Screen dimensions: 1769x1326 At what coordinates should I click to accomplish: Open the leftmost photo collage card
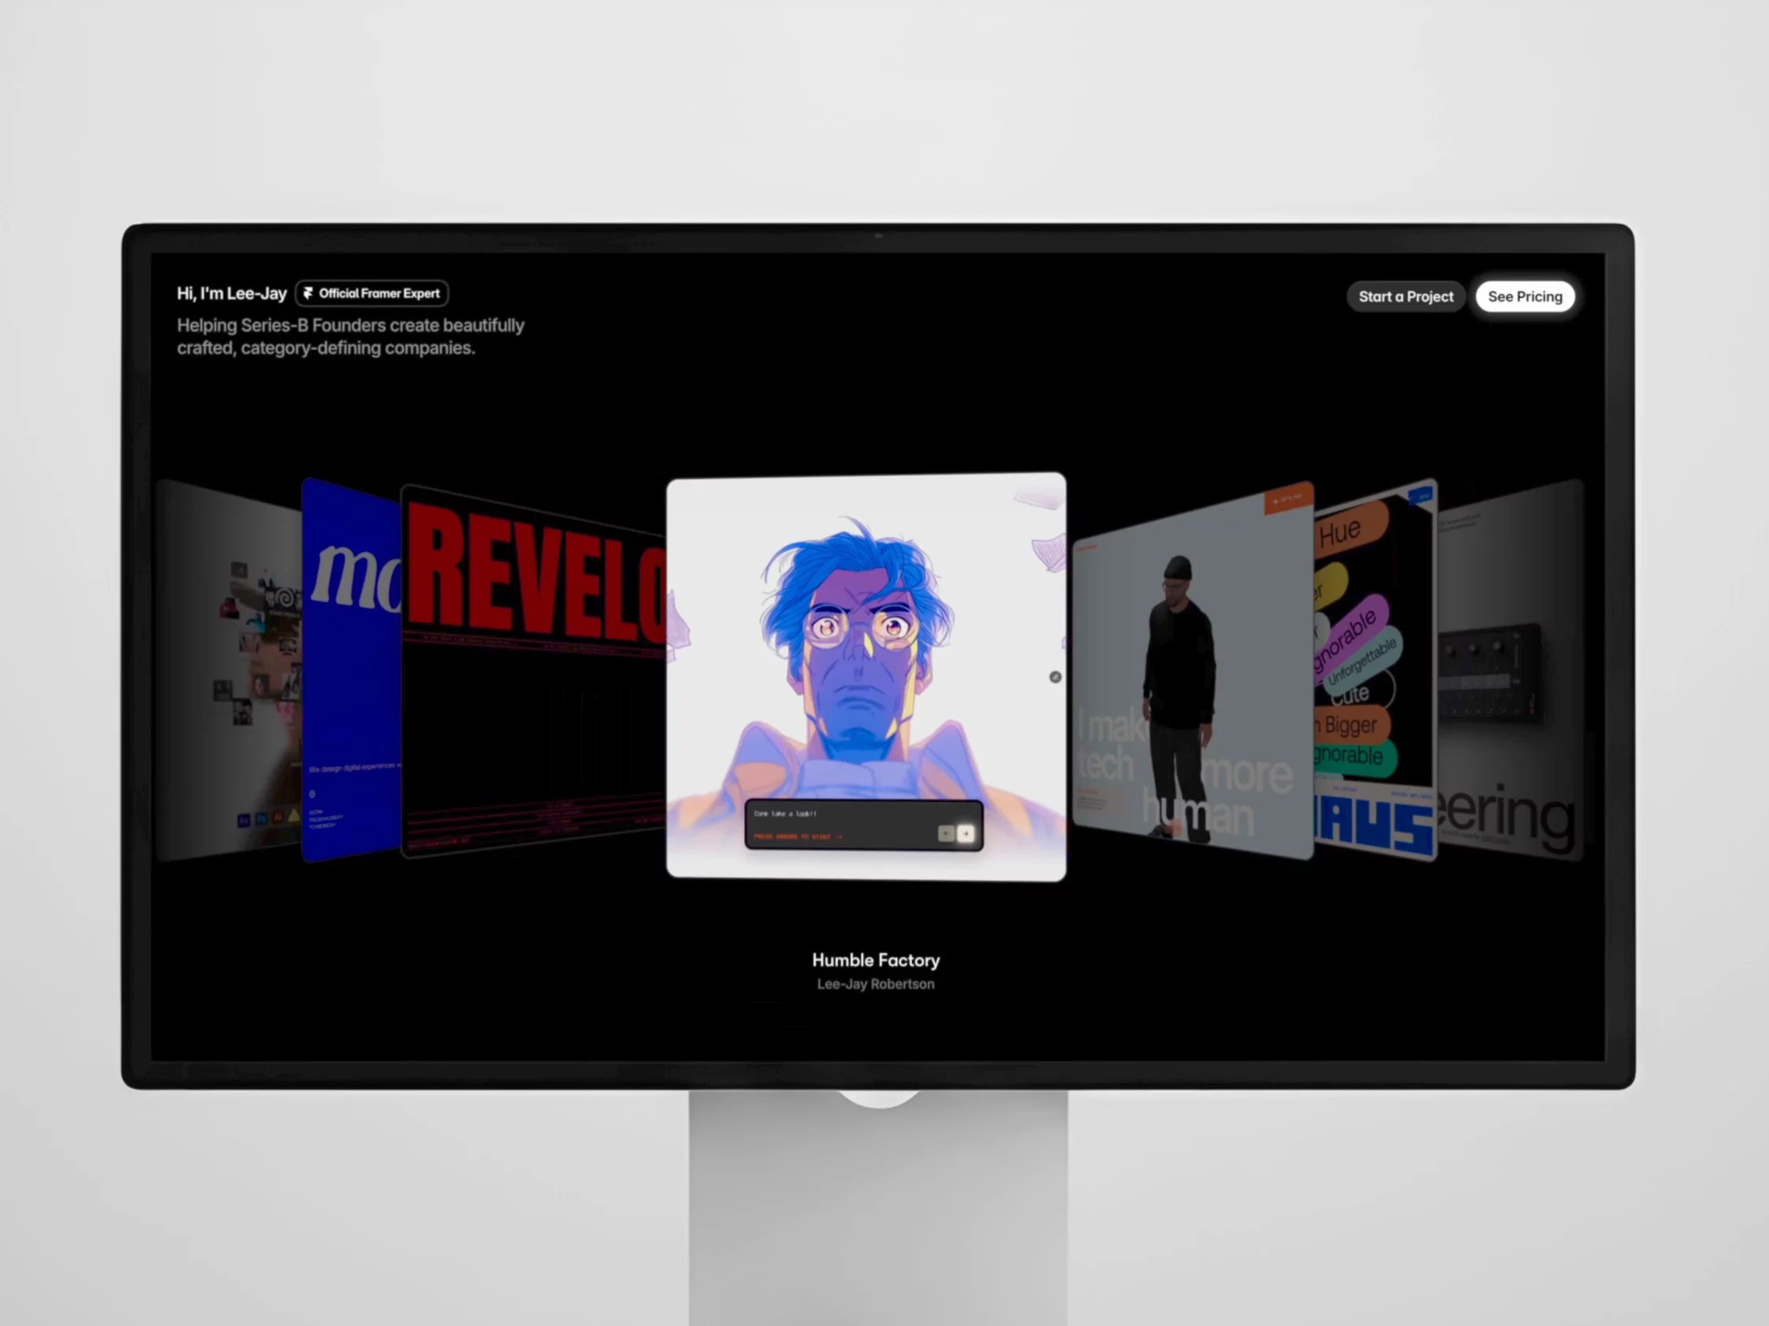229,670
